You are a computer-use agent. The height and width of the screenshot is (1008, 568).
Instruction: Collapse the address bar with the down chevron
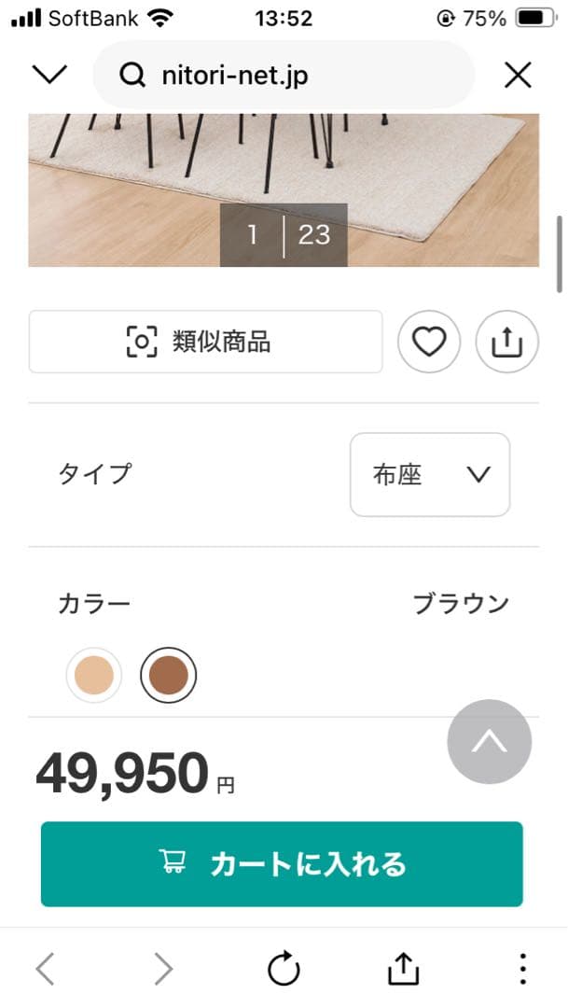pyautogui.click(x=49, y=75)
